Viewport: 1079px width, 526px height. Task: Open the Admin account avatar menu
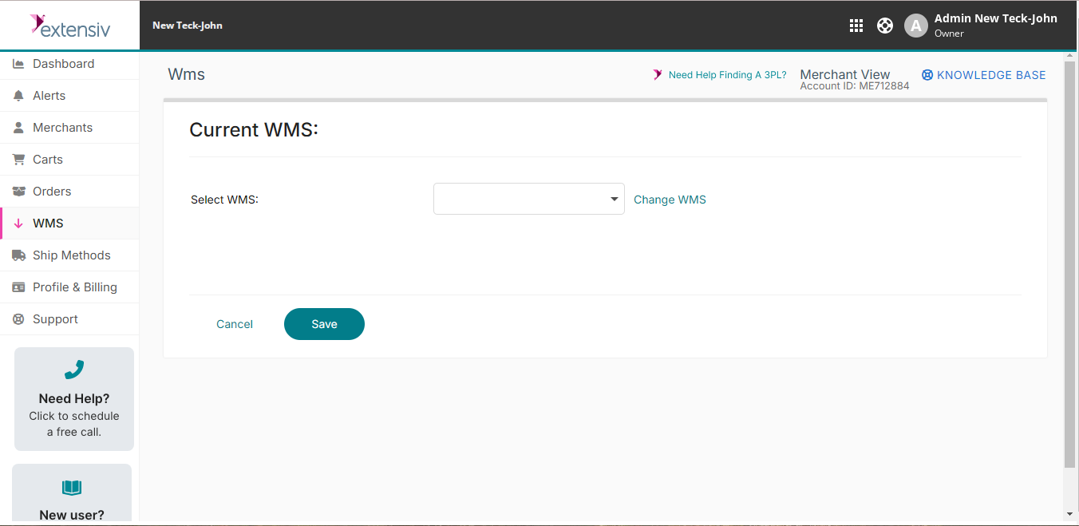pos(916,25)
